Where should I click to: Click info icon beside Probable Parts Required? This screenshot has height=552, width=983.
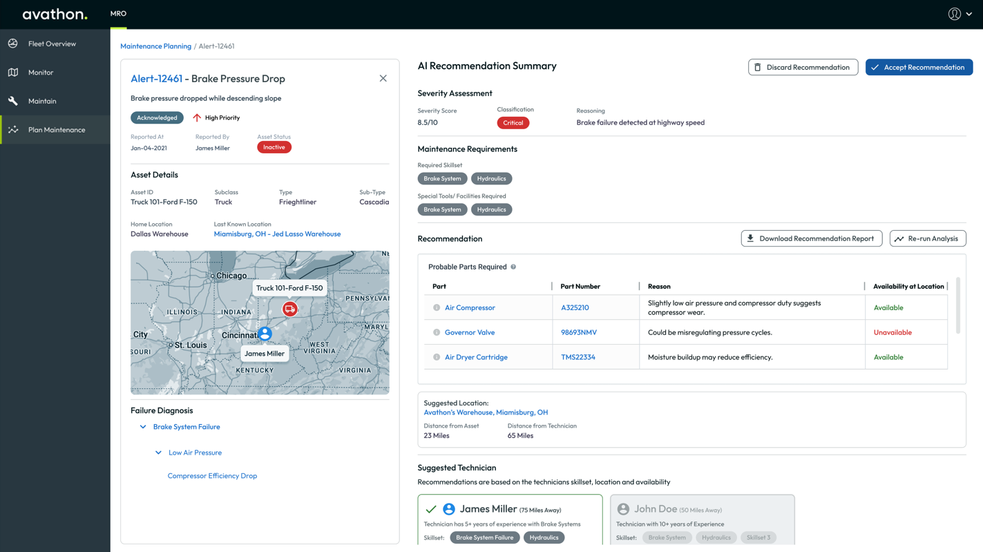[x=513, y=267]
